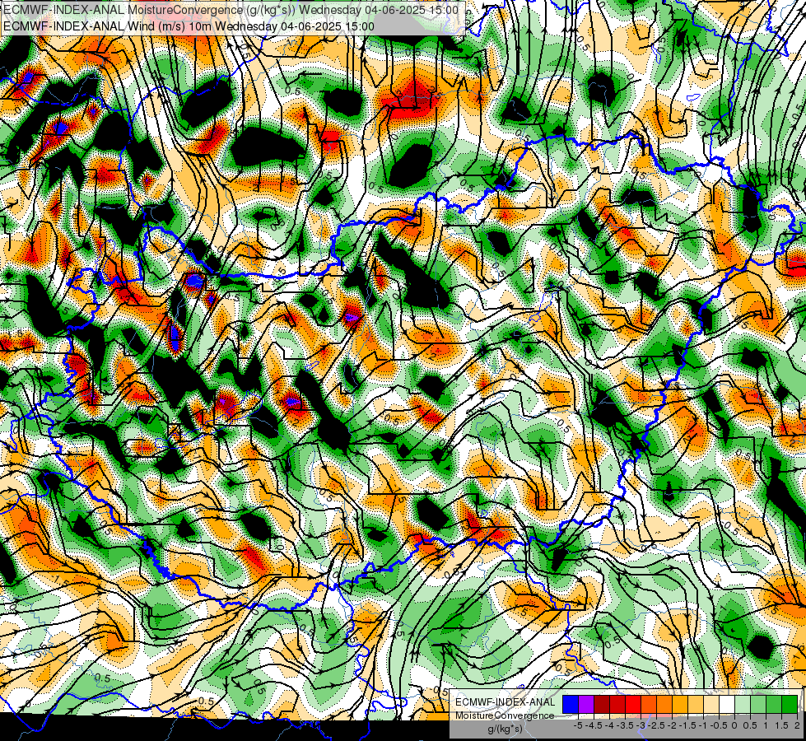Screen dimensions: 806x741
Task: Click the '1.5' legend scale value
Action: tap(780, 725)
